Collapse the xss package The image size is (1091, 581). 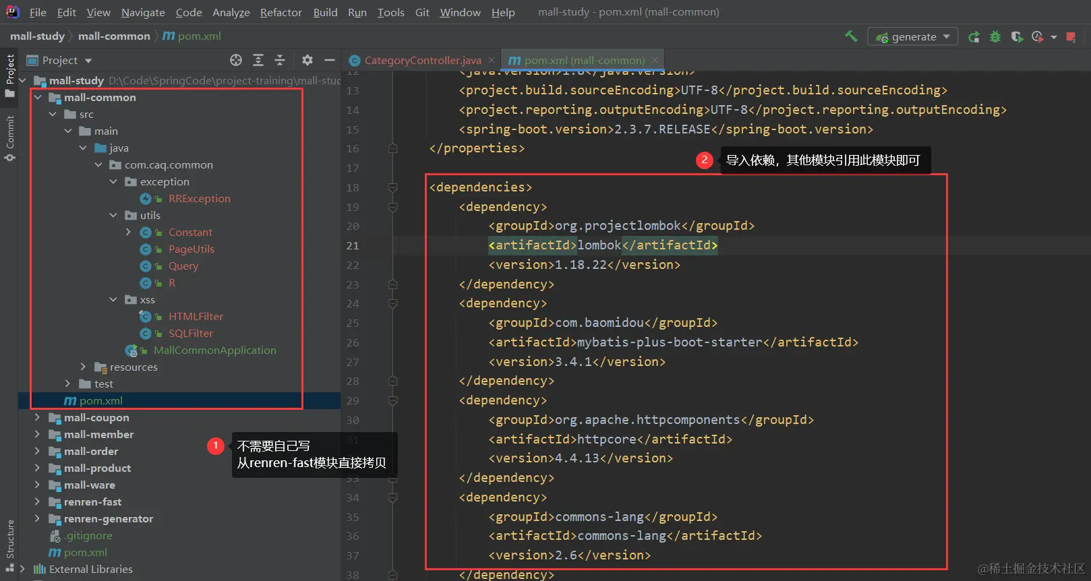click(113, 300)
